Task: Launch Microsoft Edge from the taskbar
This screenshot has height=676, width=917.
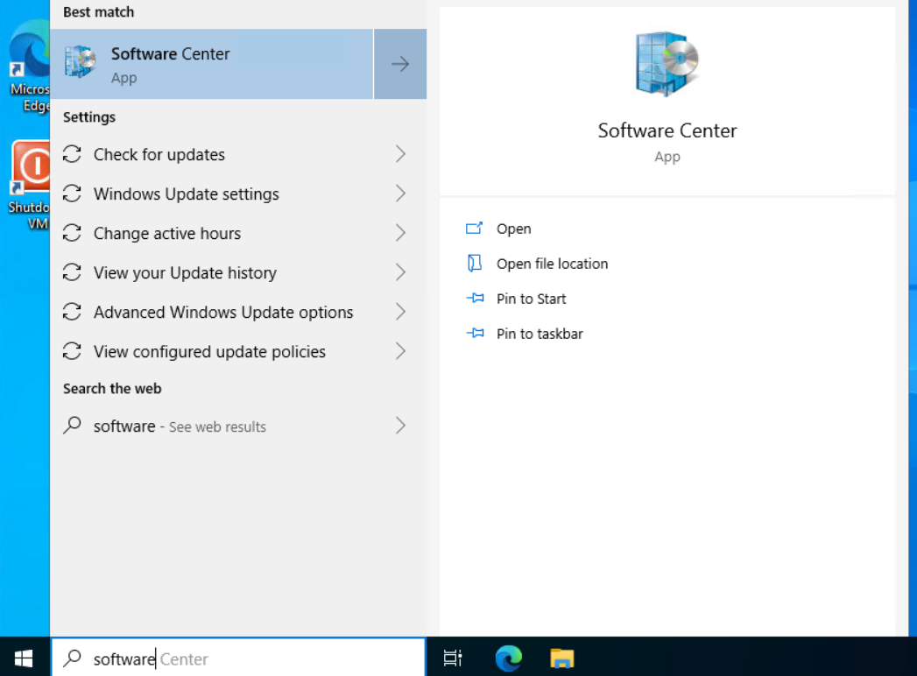Action: (x=508, y=658)
